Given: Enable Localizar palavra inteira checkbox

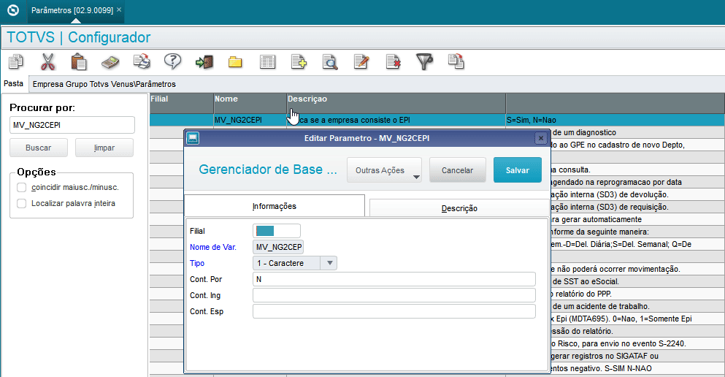Looking at the screenshot, I should pyautogui.click(x=21, y=204).
